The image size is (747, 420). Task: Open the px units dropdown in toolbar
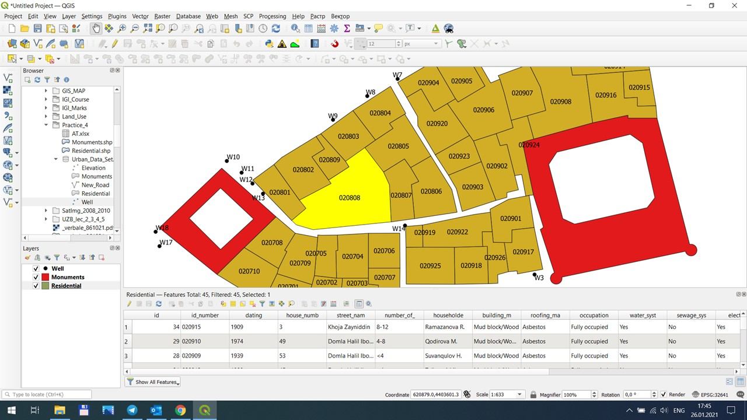click(435, 44)
